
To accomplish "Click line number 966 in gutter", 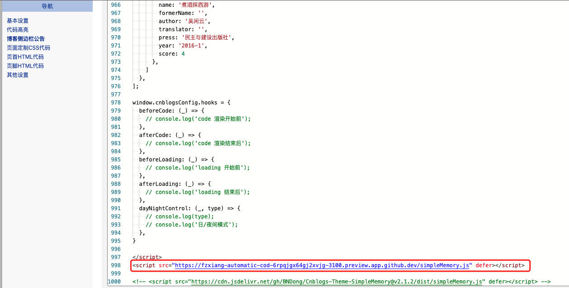I will tap(115, 5).
